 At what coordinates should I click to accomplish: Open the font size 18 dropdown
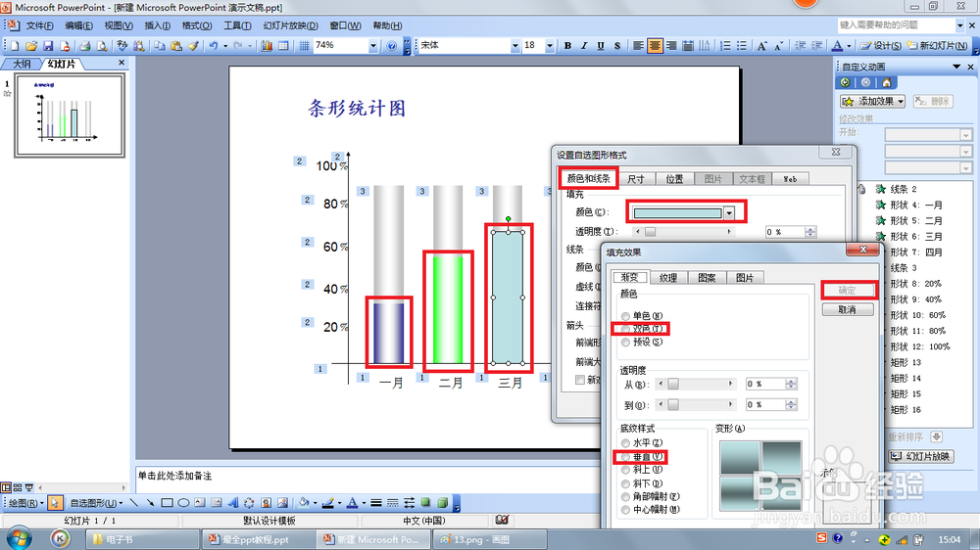(550, 46)
